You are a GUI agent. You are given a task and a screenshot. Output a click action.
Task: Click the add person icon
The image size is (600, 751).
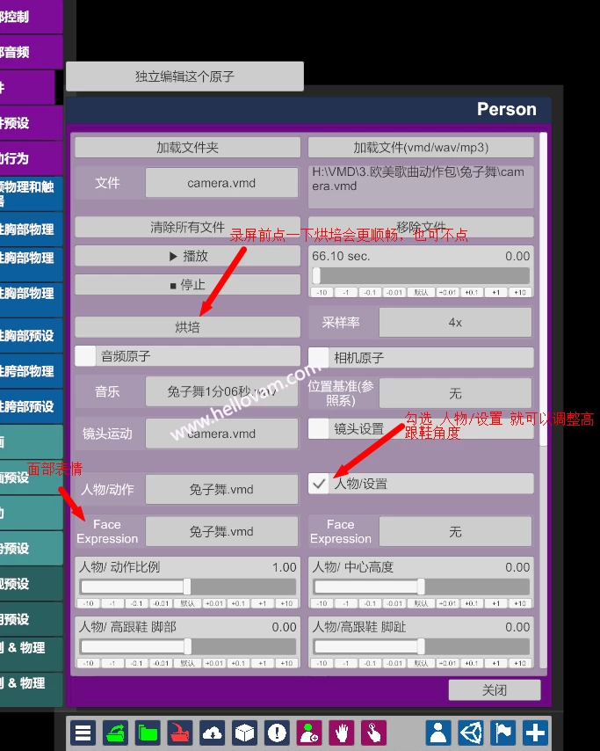pyautogui.click(x=309, y=732)
